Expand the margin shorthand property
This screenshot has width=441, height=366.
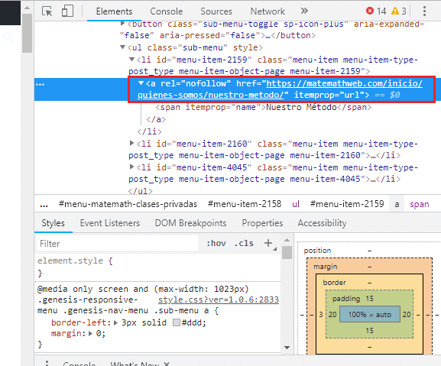(90, 334)
